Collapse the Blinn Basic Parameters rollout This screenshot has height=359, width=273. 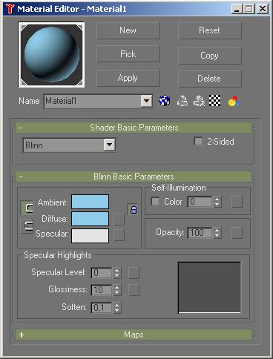(x=134, y=177)
